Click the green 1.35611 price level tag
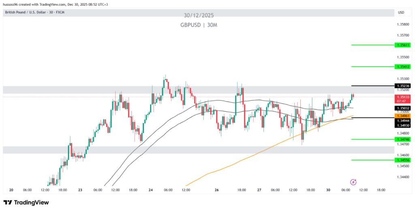This screenshot has width=415, height=211. [404, 45]
